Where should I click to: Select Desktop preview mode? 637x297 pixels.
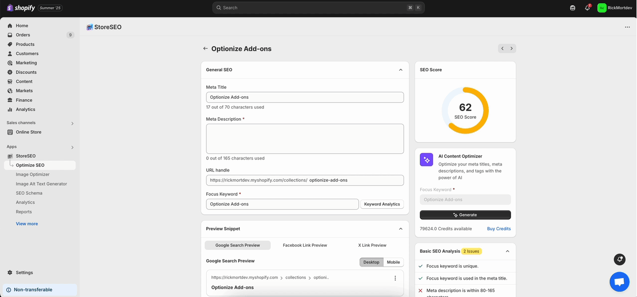tap(372, 262)
